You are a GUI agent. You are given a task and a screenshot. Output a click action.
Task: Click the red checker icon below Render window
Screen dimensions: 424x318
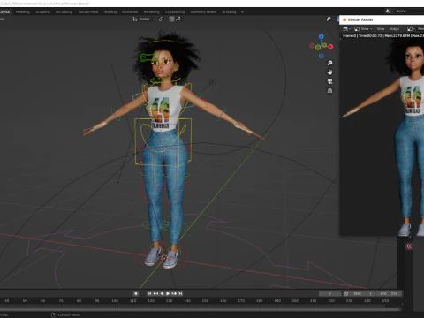pyautogui.click(x=409, y=246)
